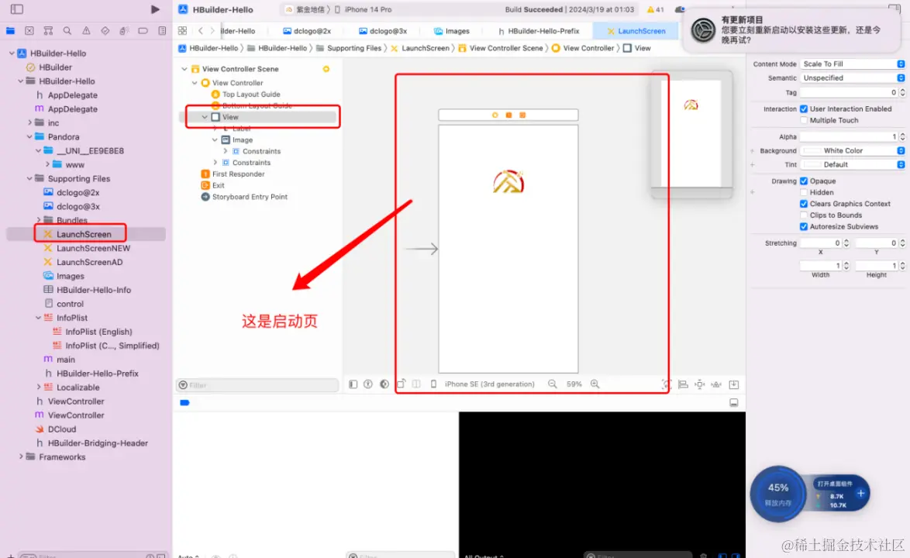This screenshot has height=558, width=910.
Task: Switch to Images tab
Action: click(452, 31)
